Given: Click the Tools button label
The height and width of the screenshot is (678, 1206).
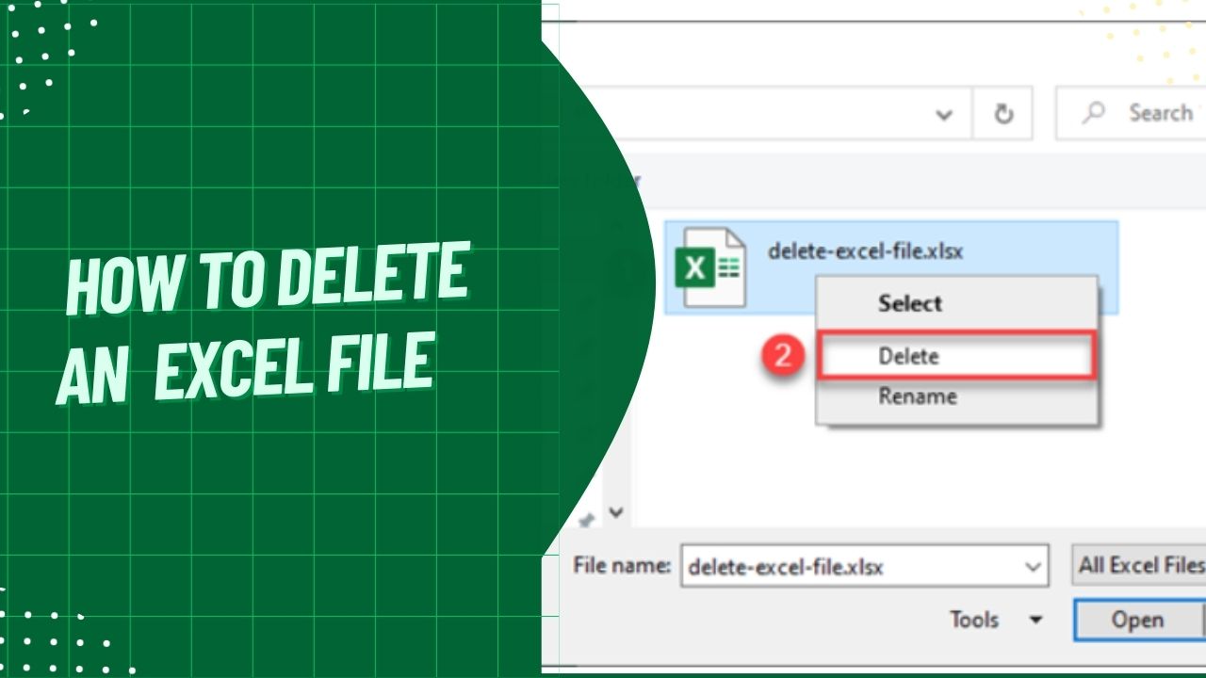Looking at the screenshot, I should tap(974, 620).
